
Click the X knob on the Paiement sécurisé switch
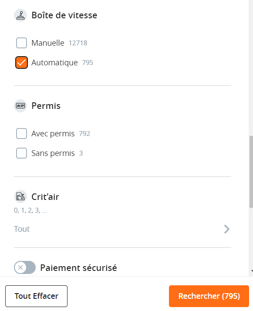(x=20, y=267)
